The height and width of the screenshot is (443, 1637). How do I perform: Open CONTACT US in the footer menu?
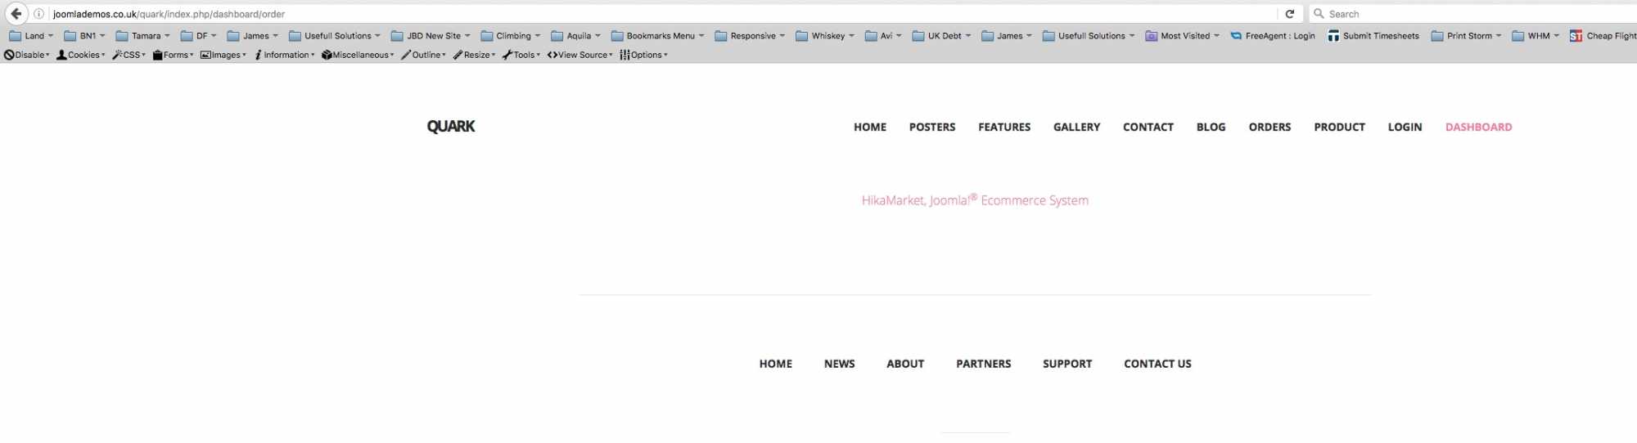click(x=1157, y=364)
